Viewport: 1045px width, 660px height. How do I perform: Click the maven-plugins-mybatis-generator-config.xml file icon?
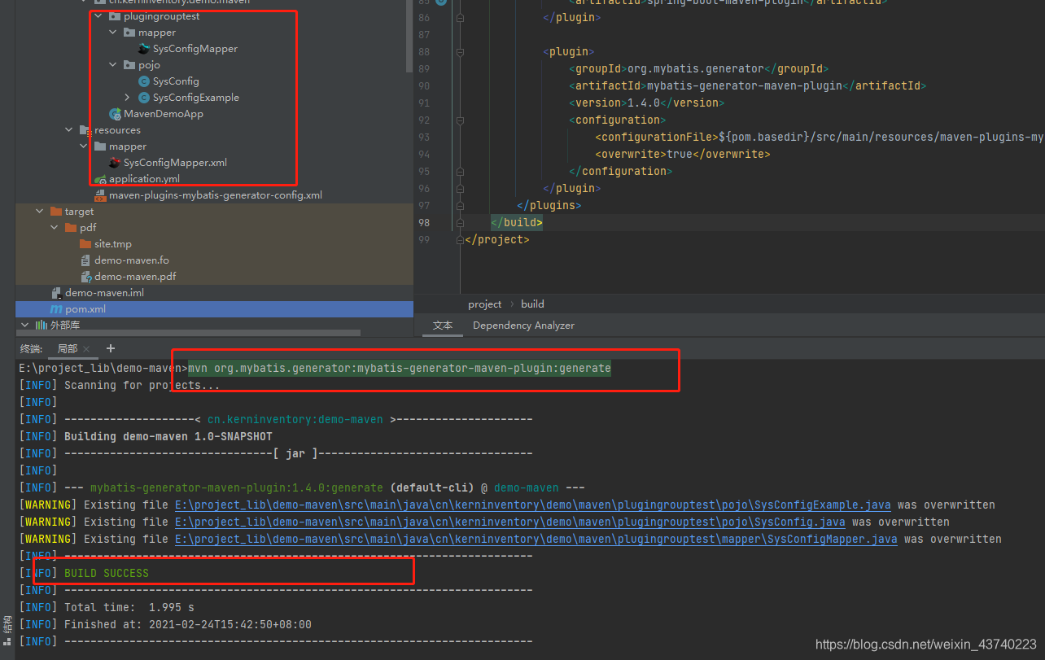[100, 195]
